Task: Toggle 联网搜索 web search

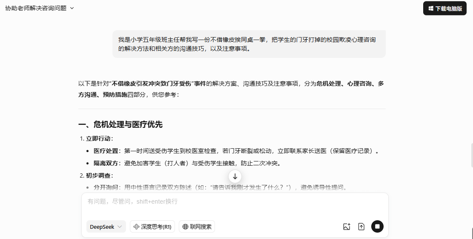Action: (x=197, y=227)
